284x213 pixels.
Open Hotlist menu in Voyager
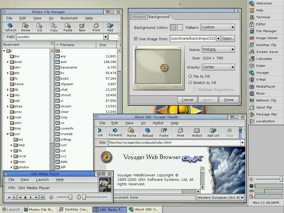158,123
